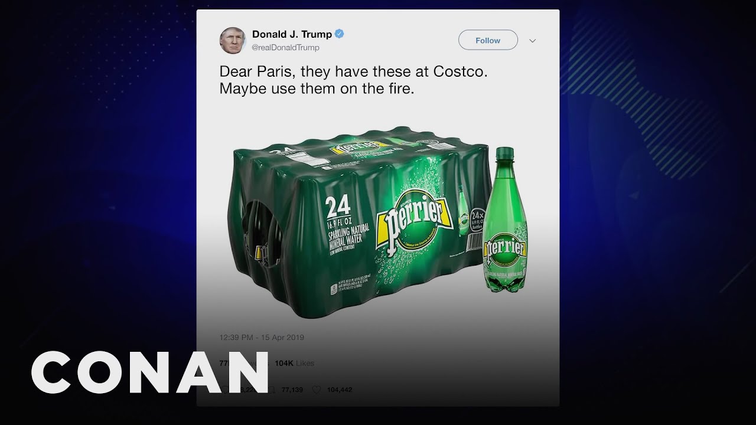Click the blue verified badge

click(339, 34)
